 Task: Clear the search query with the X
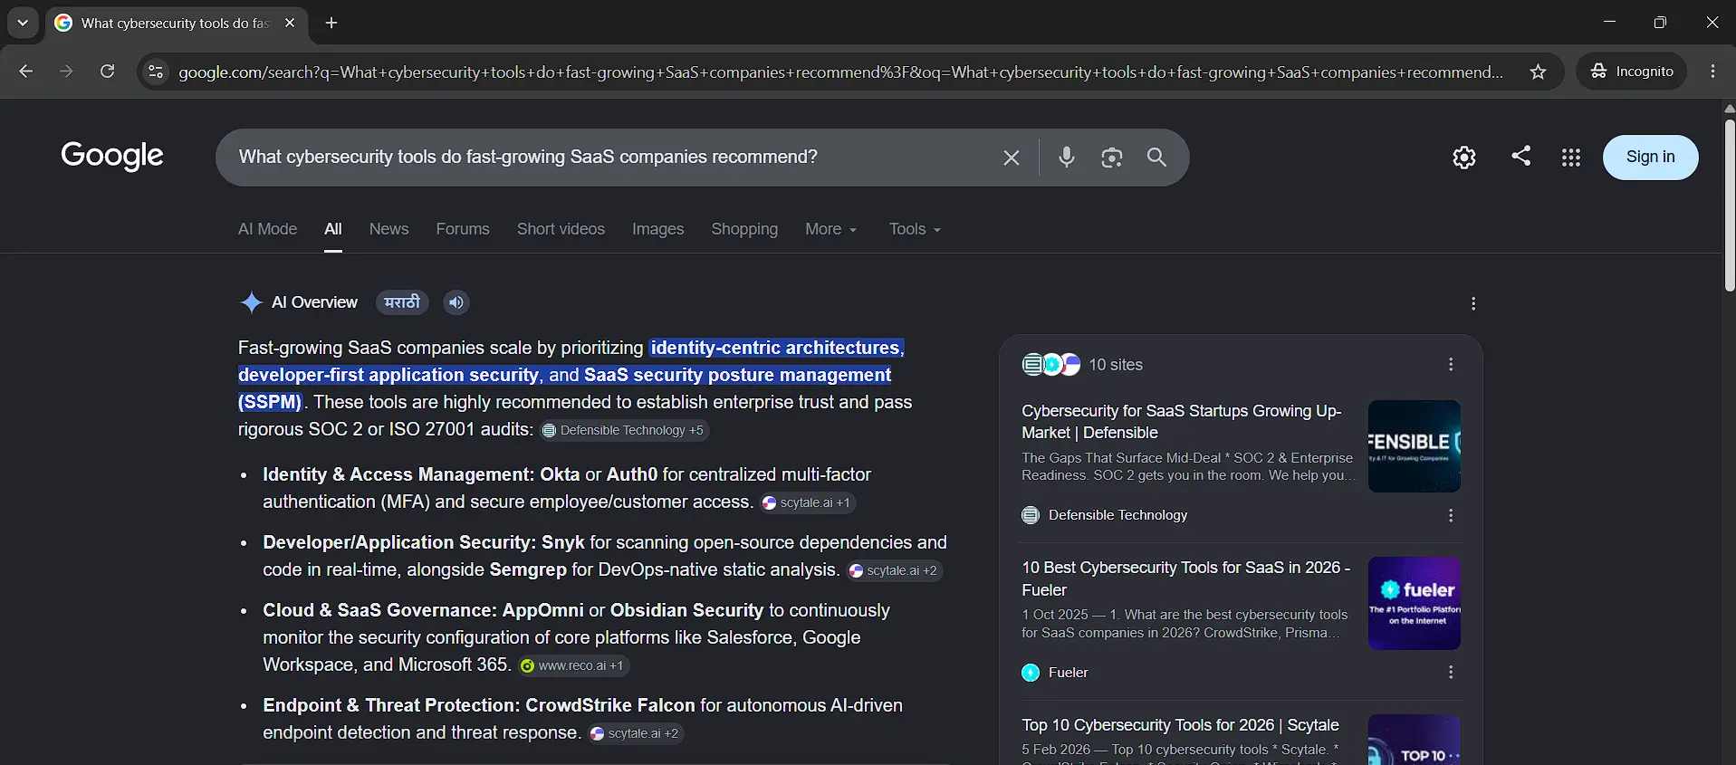[1012, 158]
